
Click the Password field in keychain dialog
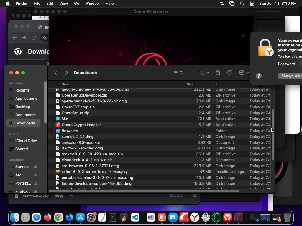pos(301,64)
